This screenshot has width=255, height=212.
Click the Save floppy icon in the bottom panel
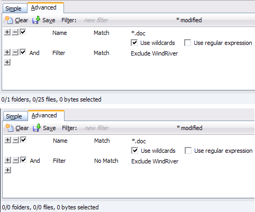(x=37, y=128)
